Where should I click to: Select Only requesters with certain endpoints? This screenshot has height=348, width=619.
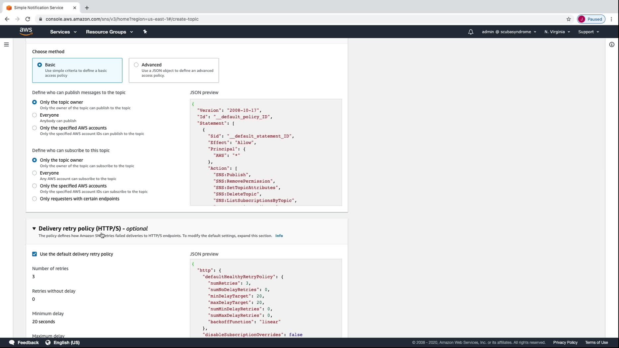coord(34,199)
